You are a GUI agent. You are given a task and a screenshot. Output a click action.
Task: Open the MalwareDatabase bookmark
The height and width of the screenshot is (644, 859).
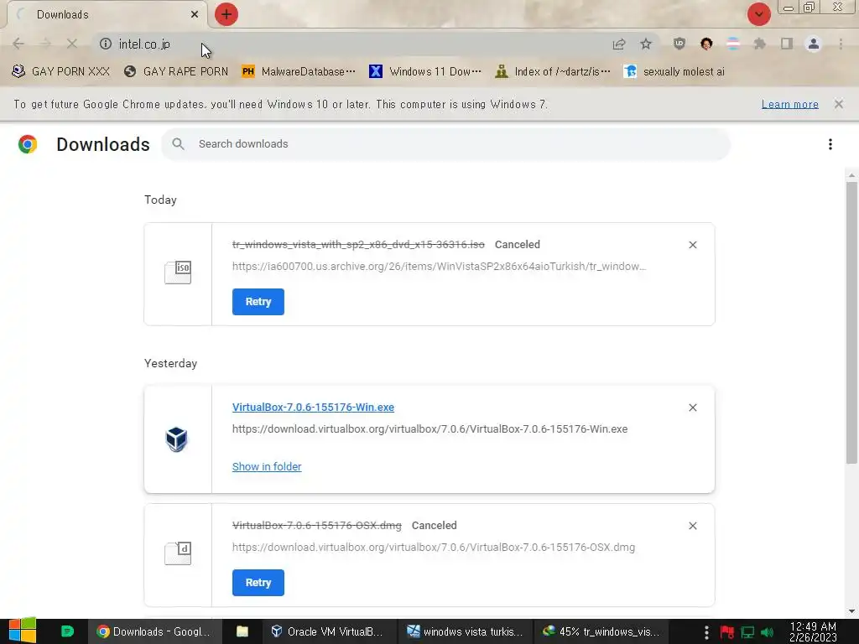[299, 72]
